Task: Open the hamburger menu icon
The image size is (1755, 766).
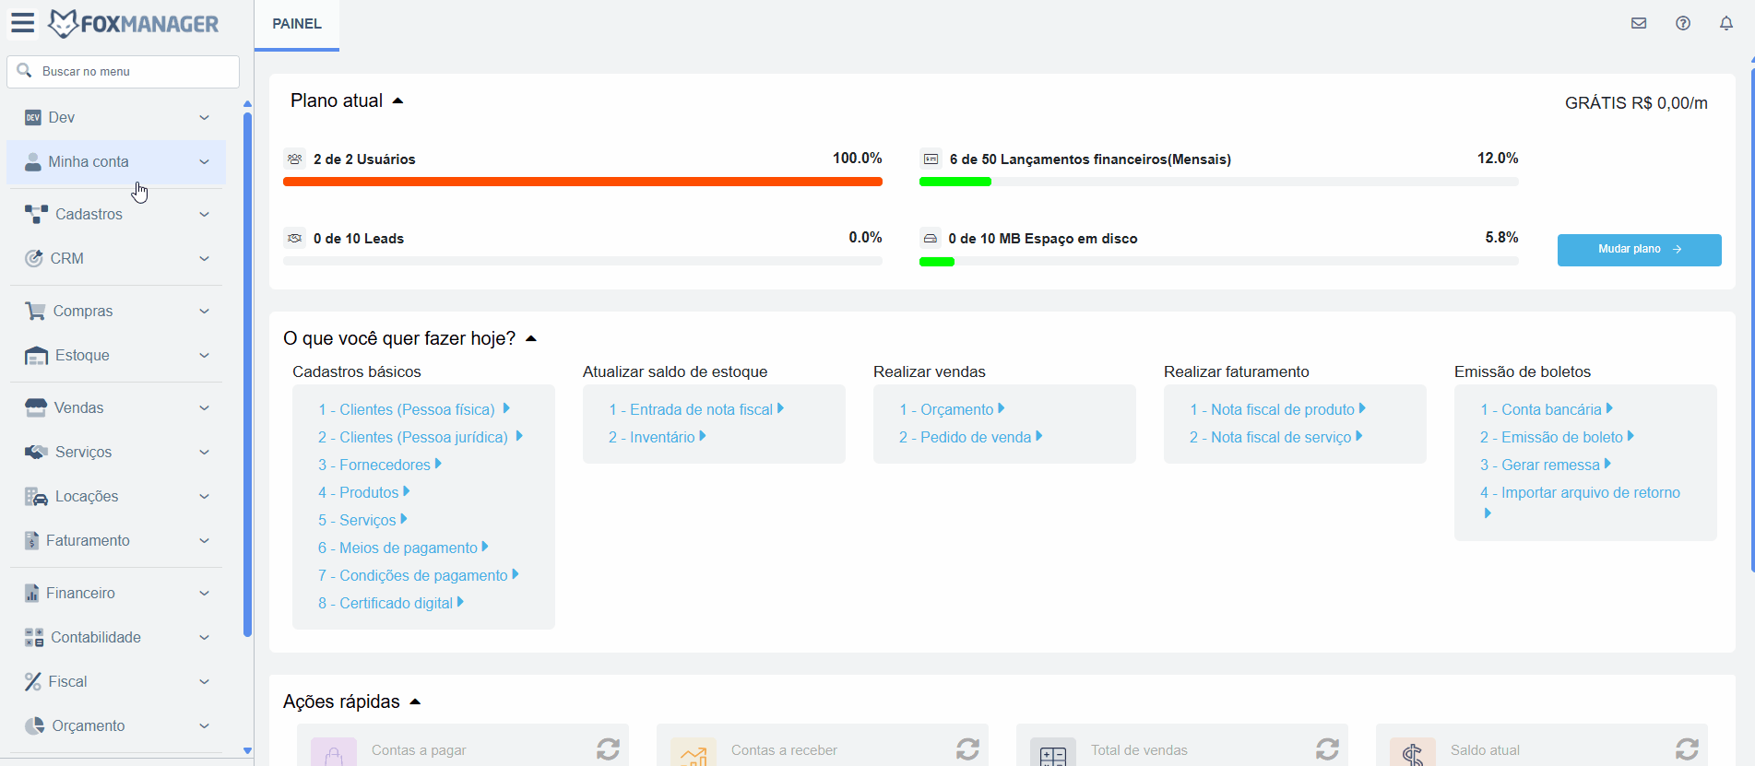Action: 23,23
